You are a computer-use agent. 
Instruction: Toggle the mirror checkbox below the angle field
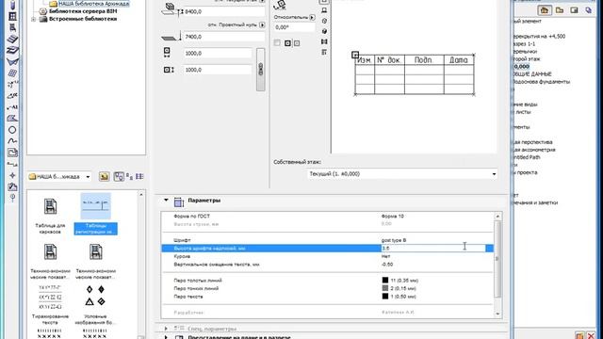277,42
